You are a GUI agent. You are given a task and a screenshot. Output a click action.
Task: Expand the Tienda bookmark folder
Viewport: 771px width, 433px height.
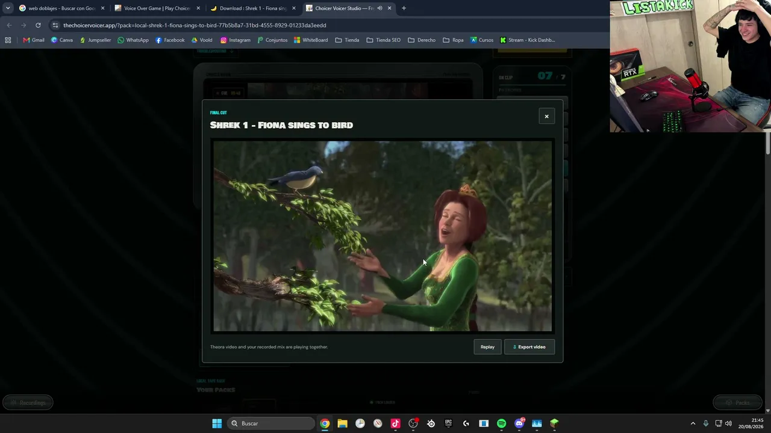coord(347,40)
